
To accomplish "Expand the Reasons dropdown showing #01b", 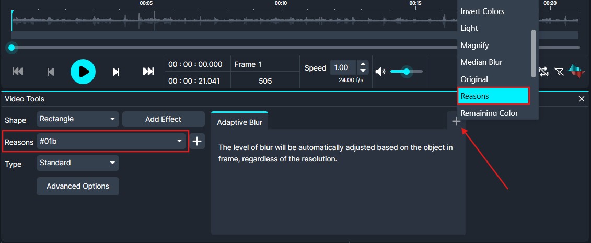I will (112, 142).
